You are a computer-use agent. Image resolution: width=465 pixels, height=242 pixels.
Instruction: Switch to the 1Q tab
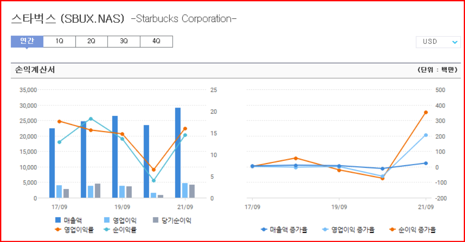(x=59, y=42)
